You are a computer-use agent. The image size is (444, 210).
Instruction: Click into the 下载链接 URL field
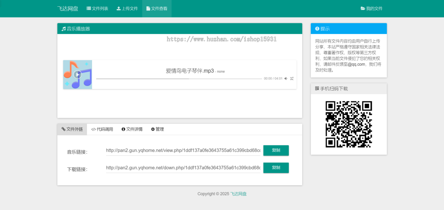(x=183, y=168)
